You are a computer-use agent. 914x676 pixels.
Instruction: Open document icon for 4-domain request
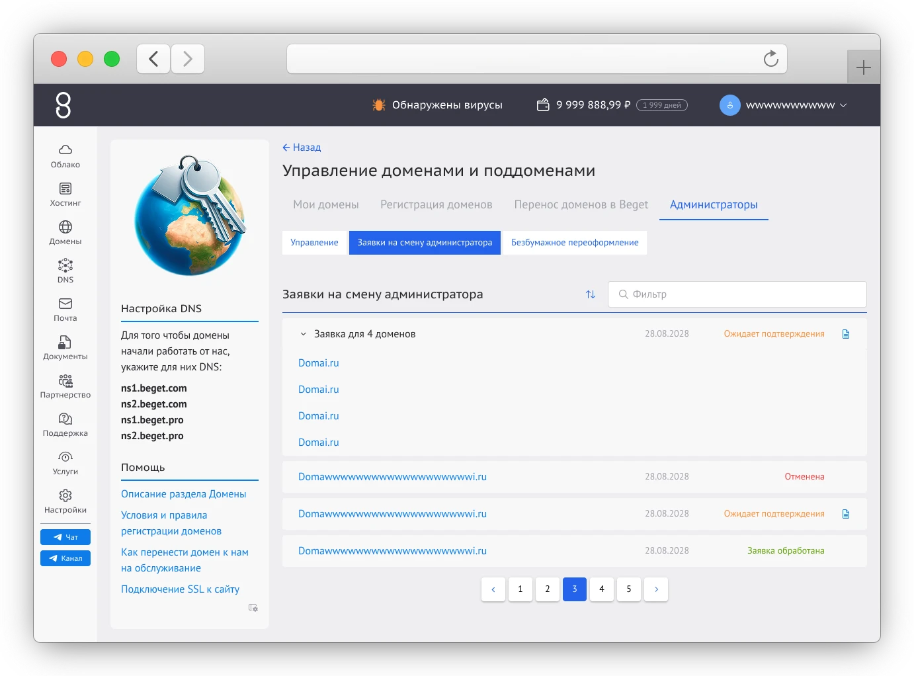pyautogui.click(x=846, y=334)
